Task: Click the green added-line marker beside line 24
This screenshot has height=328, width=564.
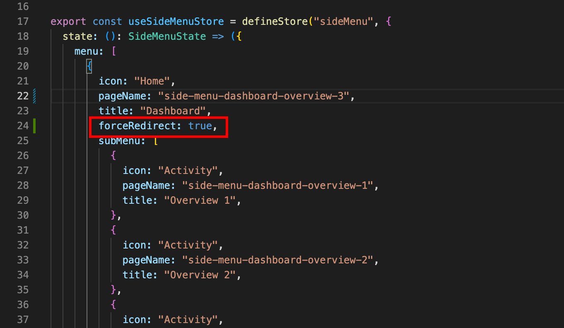Action: tap(34, 126)
